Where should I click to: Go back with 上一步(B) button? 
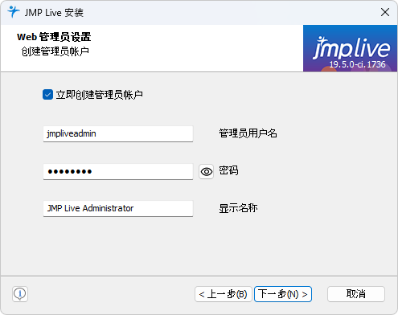(x=224, y=294)
